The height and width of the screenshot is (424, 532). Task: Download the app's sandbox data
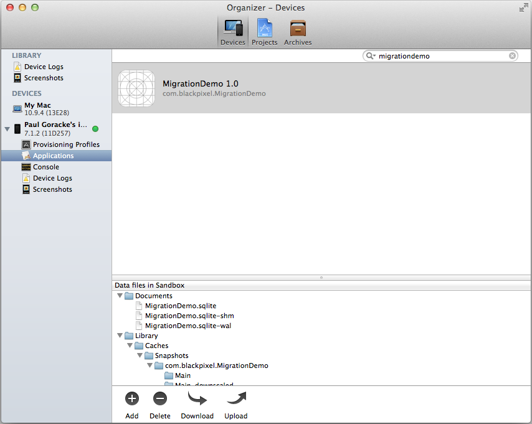coord(197,398)
